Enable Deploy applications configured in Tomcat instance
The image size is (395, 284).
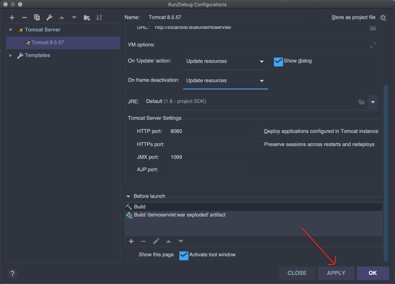point(258,132)
